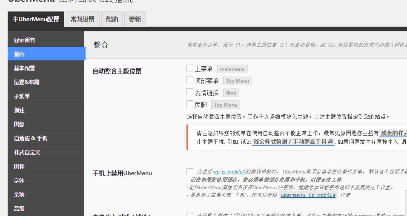Click the 自动整合主题位置 label
407x216 pixels.
[117, 71]
